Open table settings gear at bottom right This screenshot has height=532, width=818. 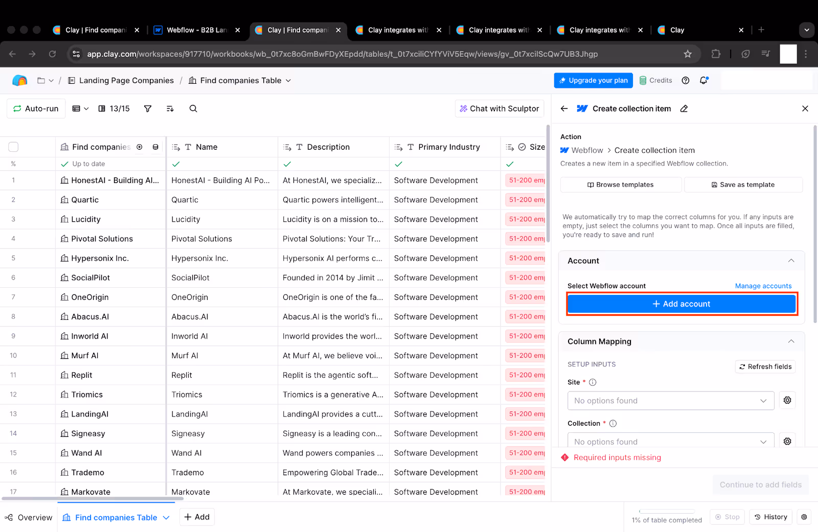[x=804, y=517]
